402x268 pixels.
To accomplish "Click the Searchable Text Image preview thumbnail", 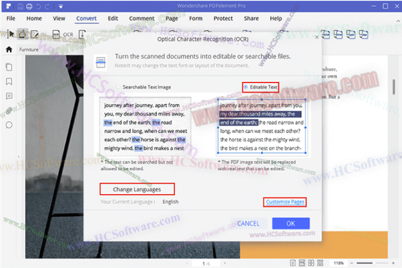I will 145,127.
